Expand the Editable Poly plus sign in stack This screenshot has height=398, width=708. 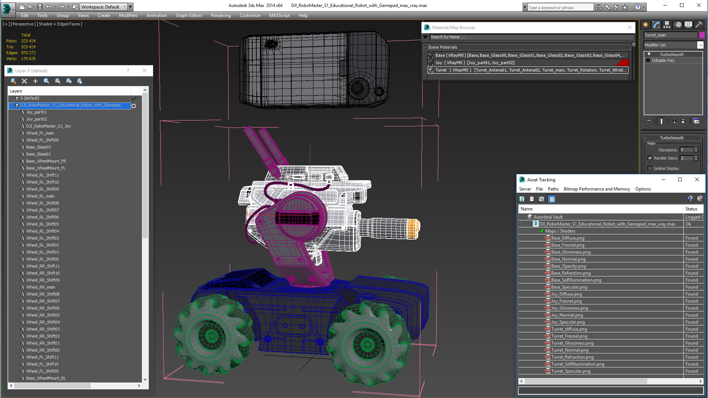pos(648,60)
